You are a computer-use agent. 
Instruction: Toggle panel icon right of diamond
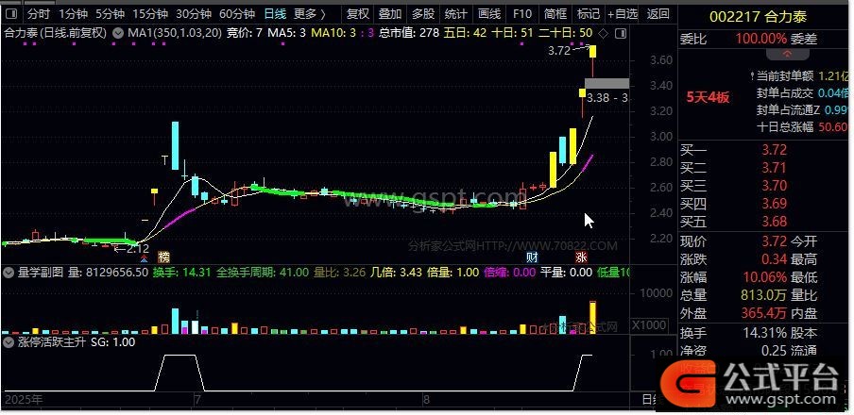tap(621, 34)
